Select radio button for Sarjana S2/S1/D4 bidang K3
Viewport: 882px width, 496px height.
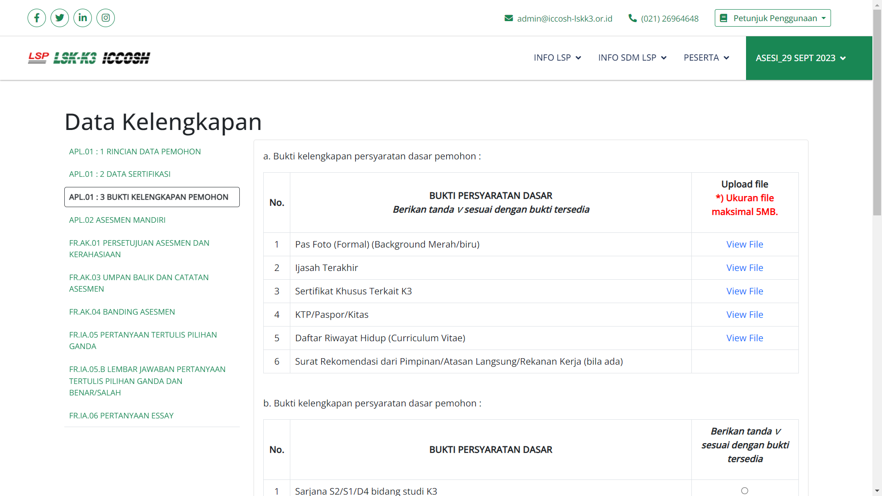tap(745, 490)
